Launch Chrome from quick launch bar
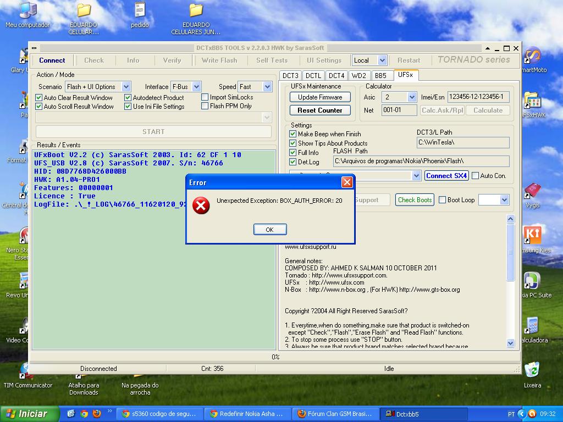 tap(84, 414)
